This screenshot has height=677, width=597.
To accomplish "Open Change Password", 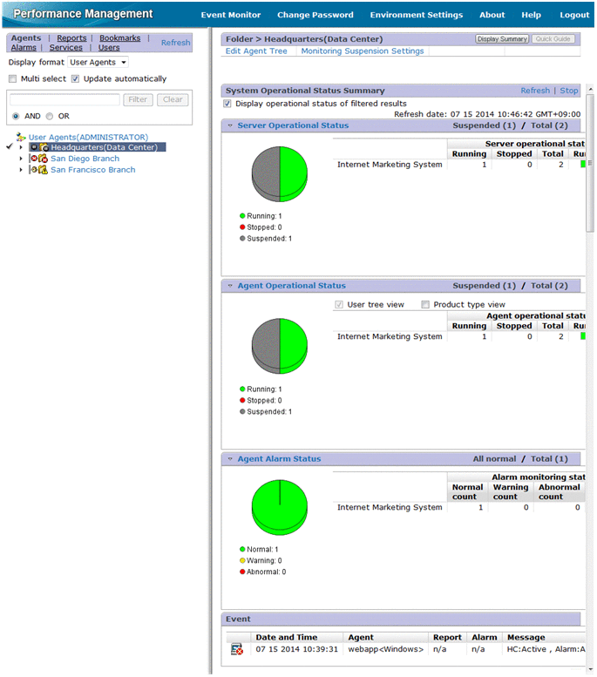I will tap(315, 15).
